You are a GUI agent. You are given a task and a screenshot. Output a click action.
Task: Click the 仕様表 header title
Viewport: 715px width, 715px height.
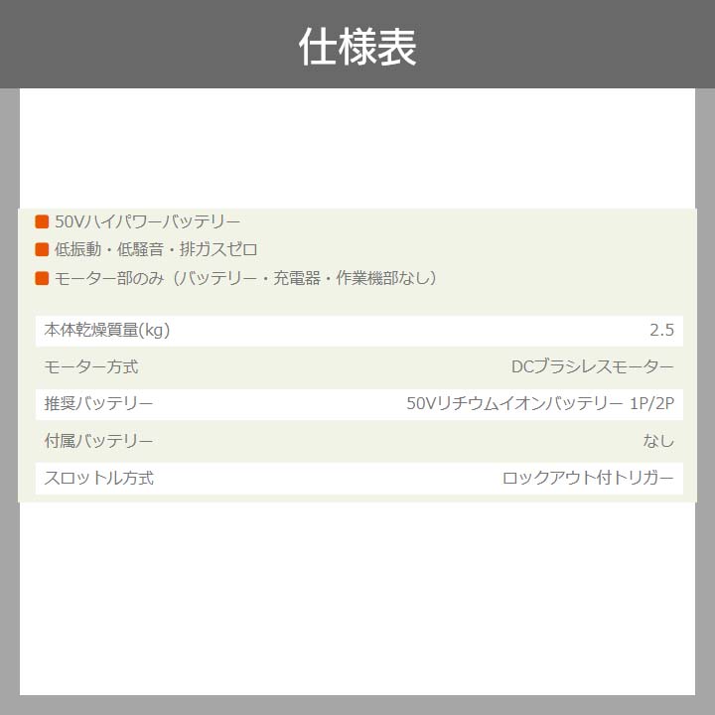(357, 46)
